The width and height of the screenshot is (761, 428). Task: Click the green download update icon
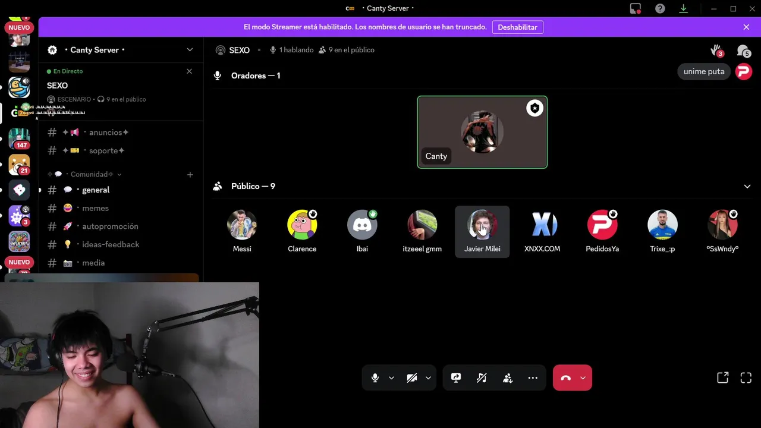pos(683,8)
